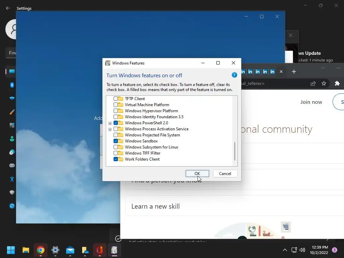Click Cancel in Windows Features dialog
This screenshot has height=258, width=344.
(x=225, y=174)
